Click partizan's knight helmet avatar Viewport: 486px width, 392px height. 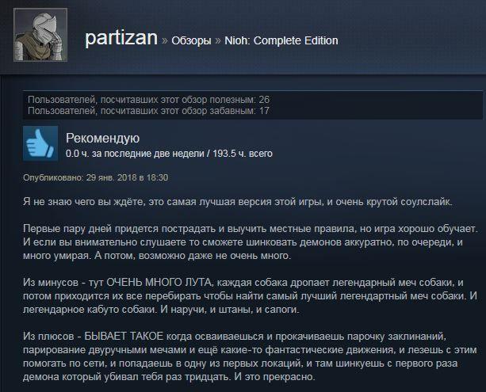[x=40, y=35]
